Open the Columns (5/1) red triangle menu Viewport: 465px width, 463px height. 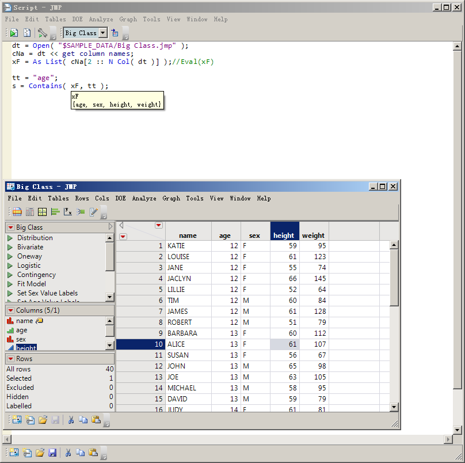tap(11, 310)
